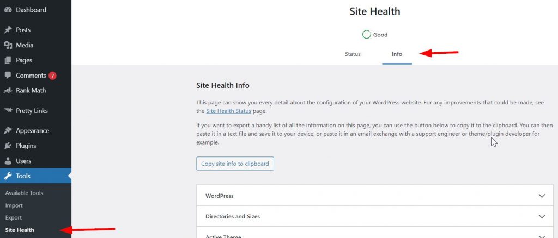The height and width of the screenshot is (238, 558).
Task: Click the Appearance paintbrush icon
Action: 8,131
